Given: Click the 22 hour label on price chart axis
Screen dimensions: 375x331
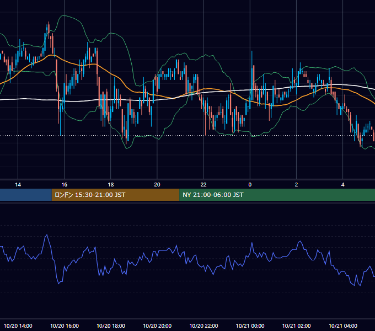Looking at the screenshot, I should [x=203, y=185].
